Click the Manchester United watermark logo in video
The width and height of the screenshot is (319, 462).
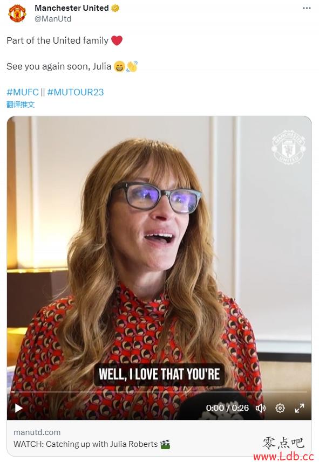pos(288,147)
